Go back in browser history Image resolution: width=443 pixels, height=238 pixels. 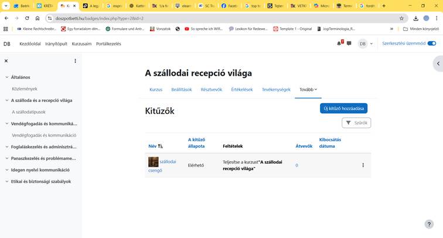(6, 18)
